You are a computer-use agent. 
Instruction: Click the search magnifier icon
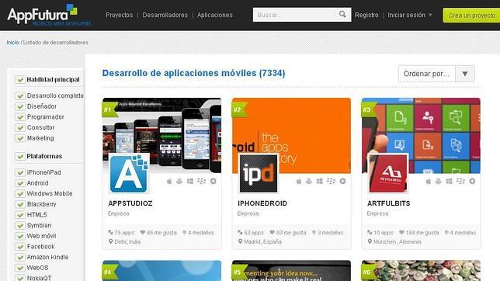pos(342,14)
